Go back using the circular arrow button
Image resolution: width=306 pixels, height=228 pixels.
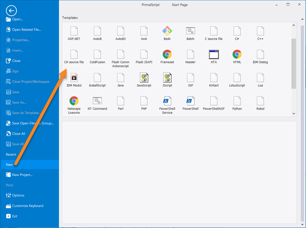11,11
